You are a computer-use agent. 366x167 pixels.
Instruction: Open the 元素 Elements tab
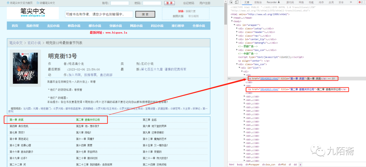[247, 2]
